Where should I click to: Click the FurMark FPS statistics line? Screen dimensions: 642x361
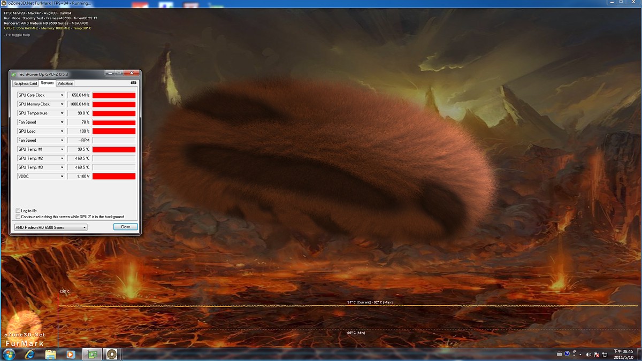[38, 13]
